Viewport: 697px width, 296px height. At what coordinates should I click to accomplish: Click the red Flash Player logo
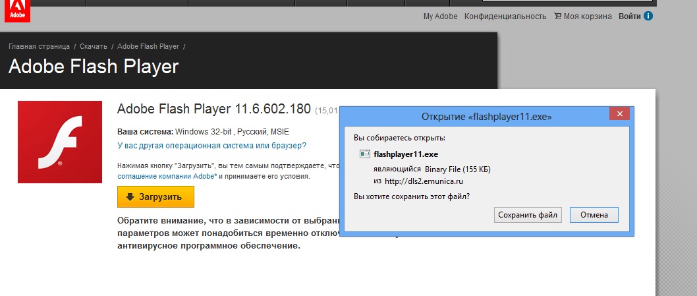(x=60, y=142)
